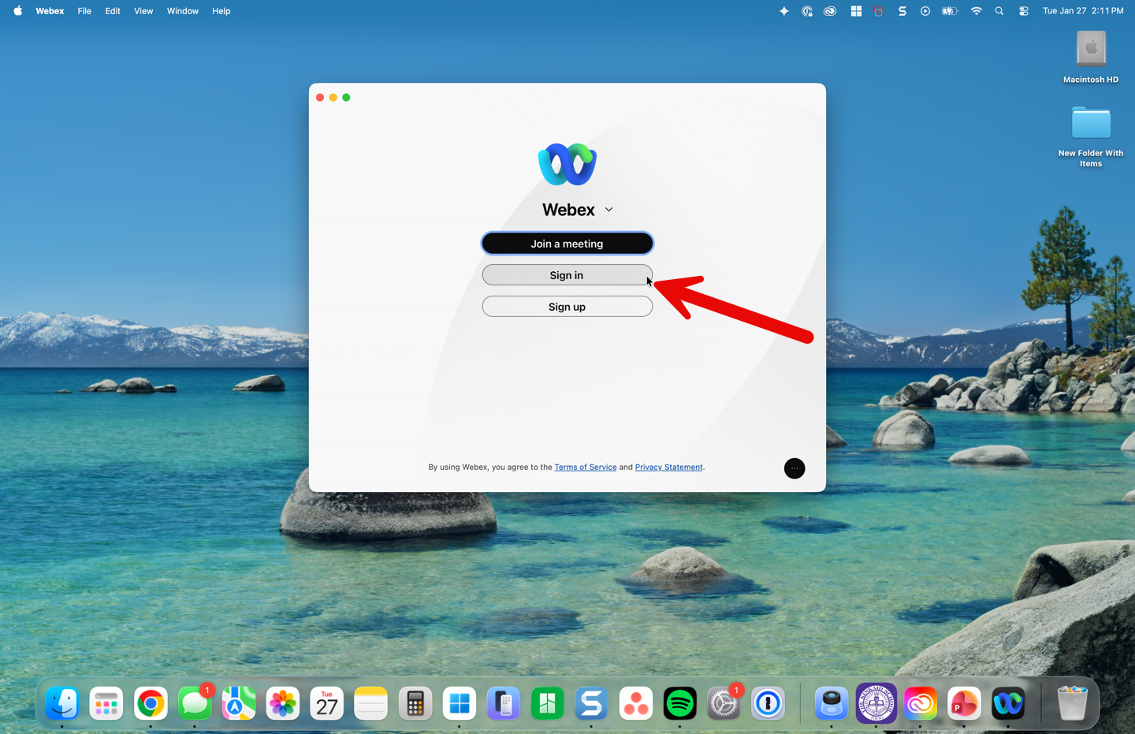
Task: Click the green full-screen window button
Action: pos(346,98)
